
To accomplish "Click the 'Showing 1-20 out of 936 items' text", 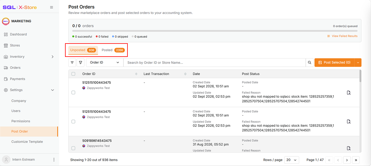I will pyautogui.click(x=94, y=160).
